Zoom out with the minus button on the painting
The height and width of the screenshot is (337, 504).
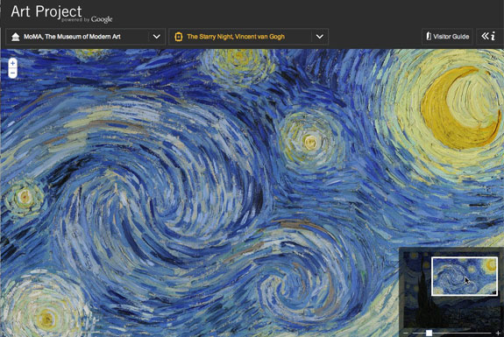[12, 74]
